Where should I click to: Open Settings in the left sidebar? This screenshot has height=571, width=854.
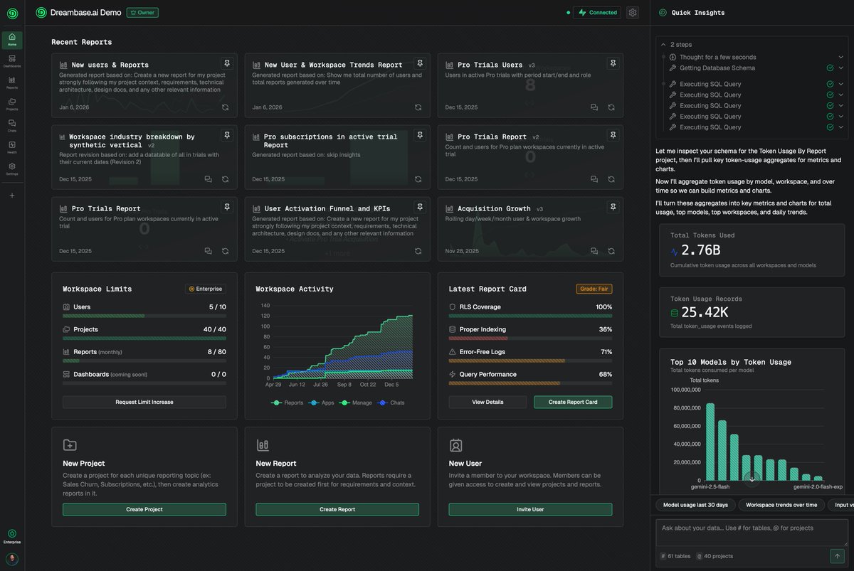pyautogui.click(x=12, y=169)
